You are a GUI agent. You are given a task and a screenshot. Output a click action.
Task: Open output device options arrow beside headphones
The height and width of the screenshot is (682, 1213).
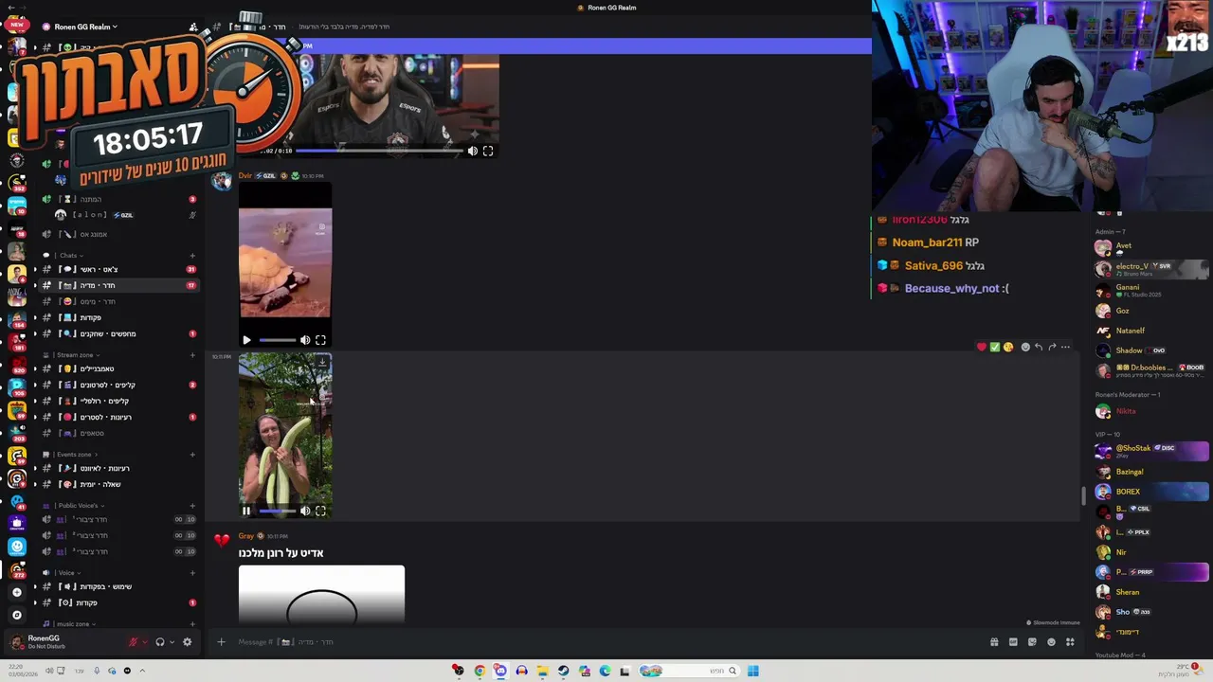[172, 642]
